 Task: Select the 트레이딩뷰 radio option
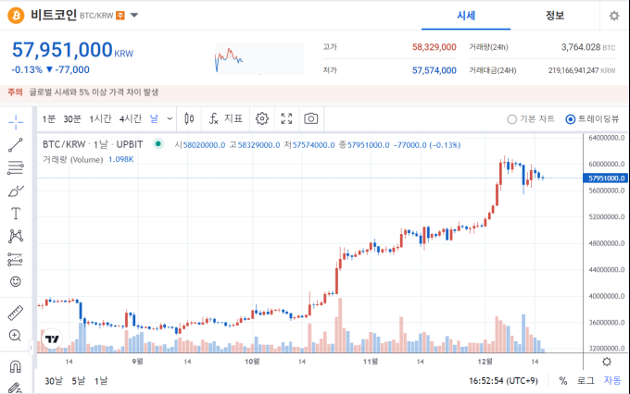(x=592, y=119)
